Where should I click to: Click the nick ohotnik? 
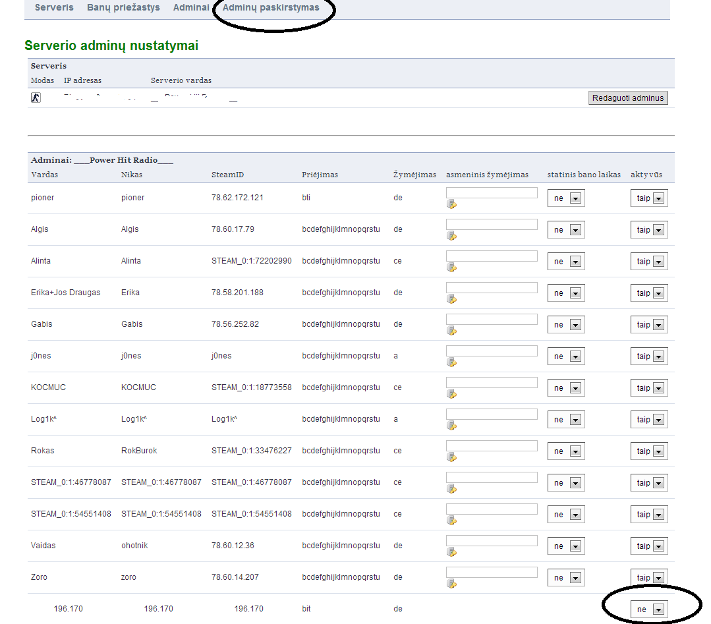[134, 546]
